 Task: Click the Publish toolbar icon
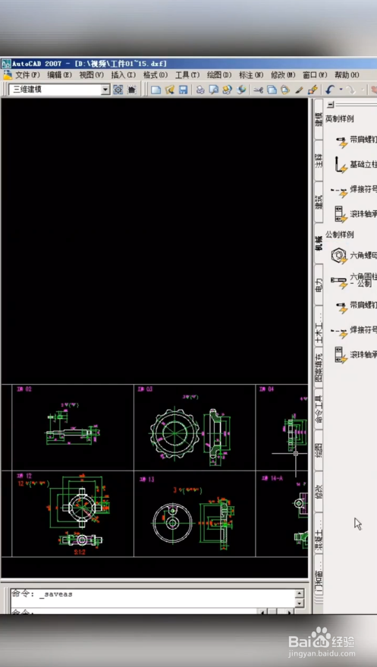point(228,90)
